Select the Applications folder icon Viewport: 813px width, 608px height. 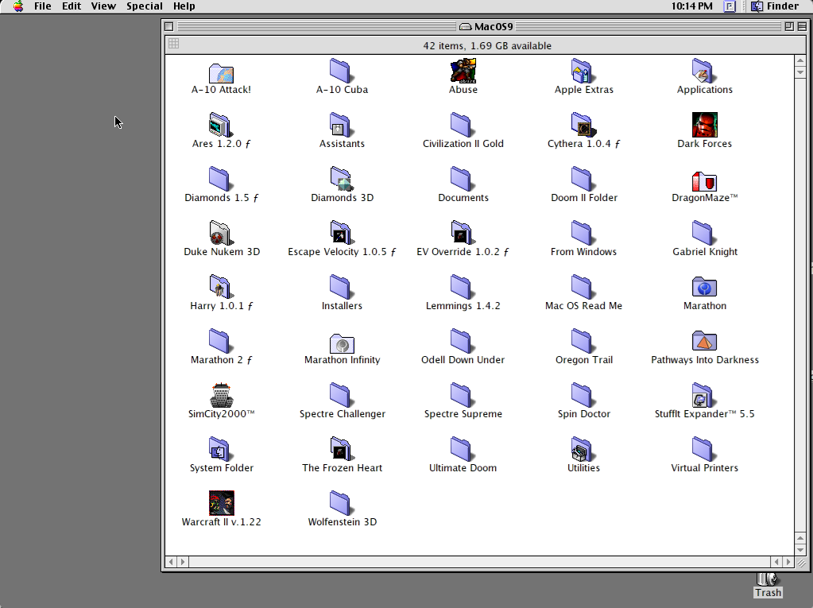[x=703, y=71]
